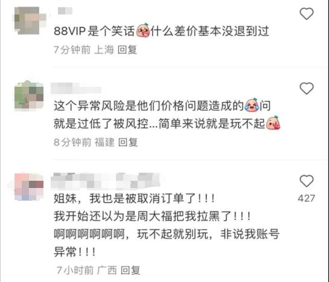This screenshot has height=282, width=329.
Task: Click the peach emoji after 玩不起
Action: [273, 123]
